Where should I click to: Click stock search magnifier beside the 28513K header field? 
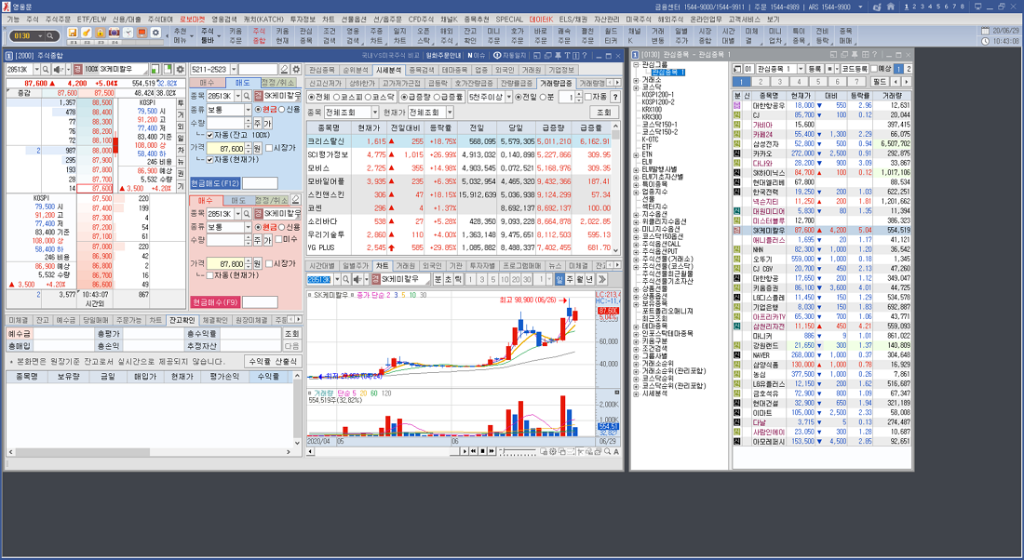(47, 69)
